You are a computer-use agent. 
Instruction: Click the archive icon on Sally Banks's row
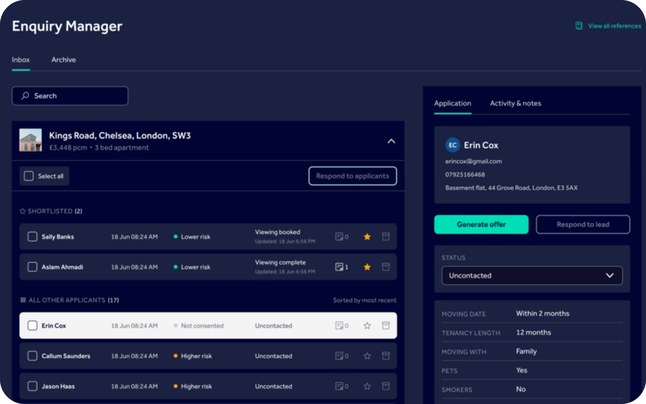point(386,236)
